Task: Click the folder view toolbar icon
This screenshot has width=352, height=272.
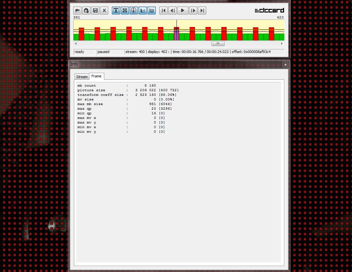Action: [x=151, y=11]
